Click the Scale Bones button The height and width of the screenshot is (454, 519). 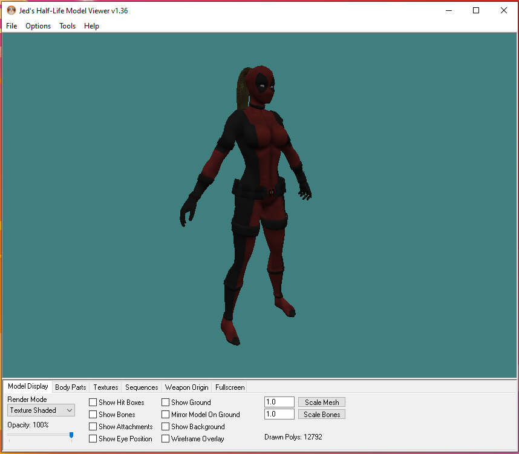pos(322,414)
